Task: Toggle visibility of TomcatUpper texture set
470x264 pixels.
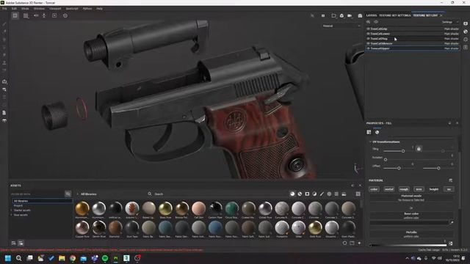Action: tap(368, 48)
